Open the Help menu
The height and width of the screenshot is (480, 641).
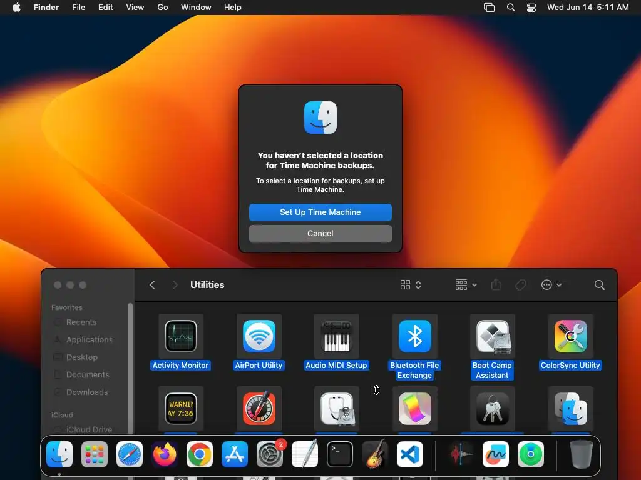[233, 7]
